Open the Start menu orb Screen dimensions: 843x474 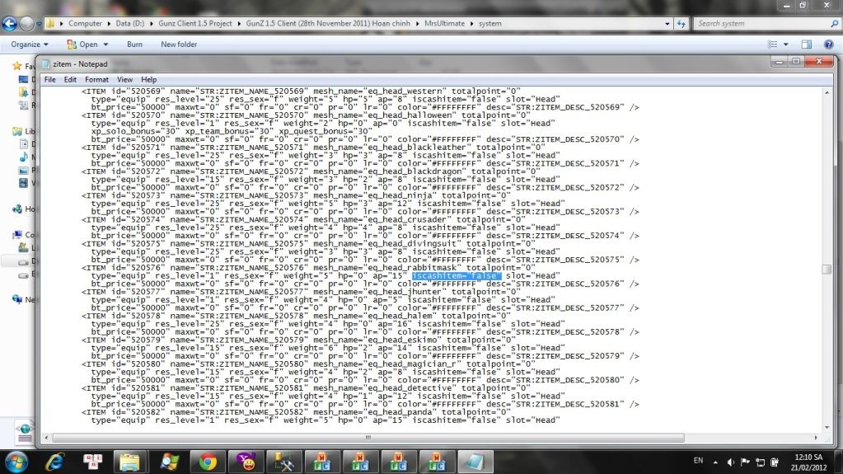coord(17,460)
